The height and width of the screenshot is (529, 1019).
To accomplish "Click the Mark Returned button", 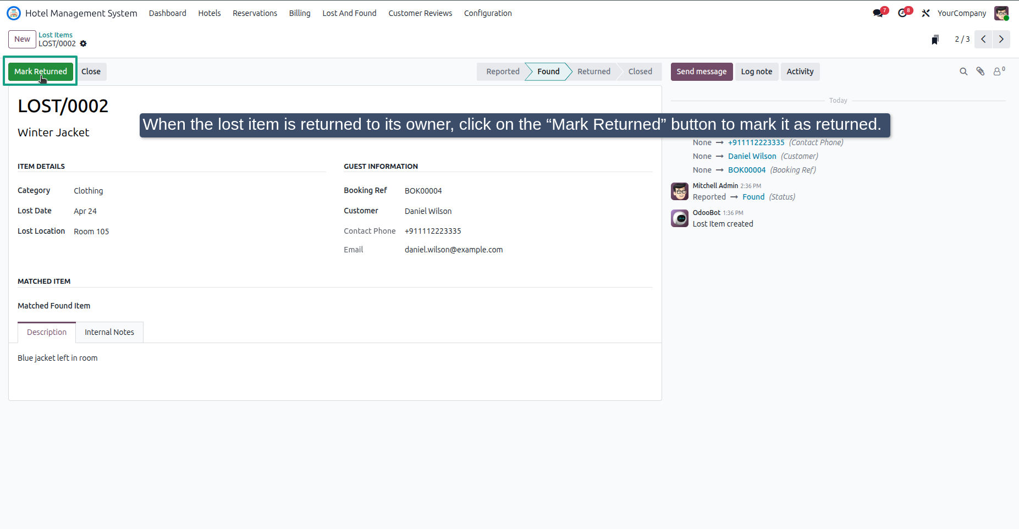I will (41, 71).
